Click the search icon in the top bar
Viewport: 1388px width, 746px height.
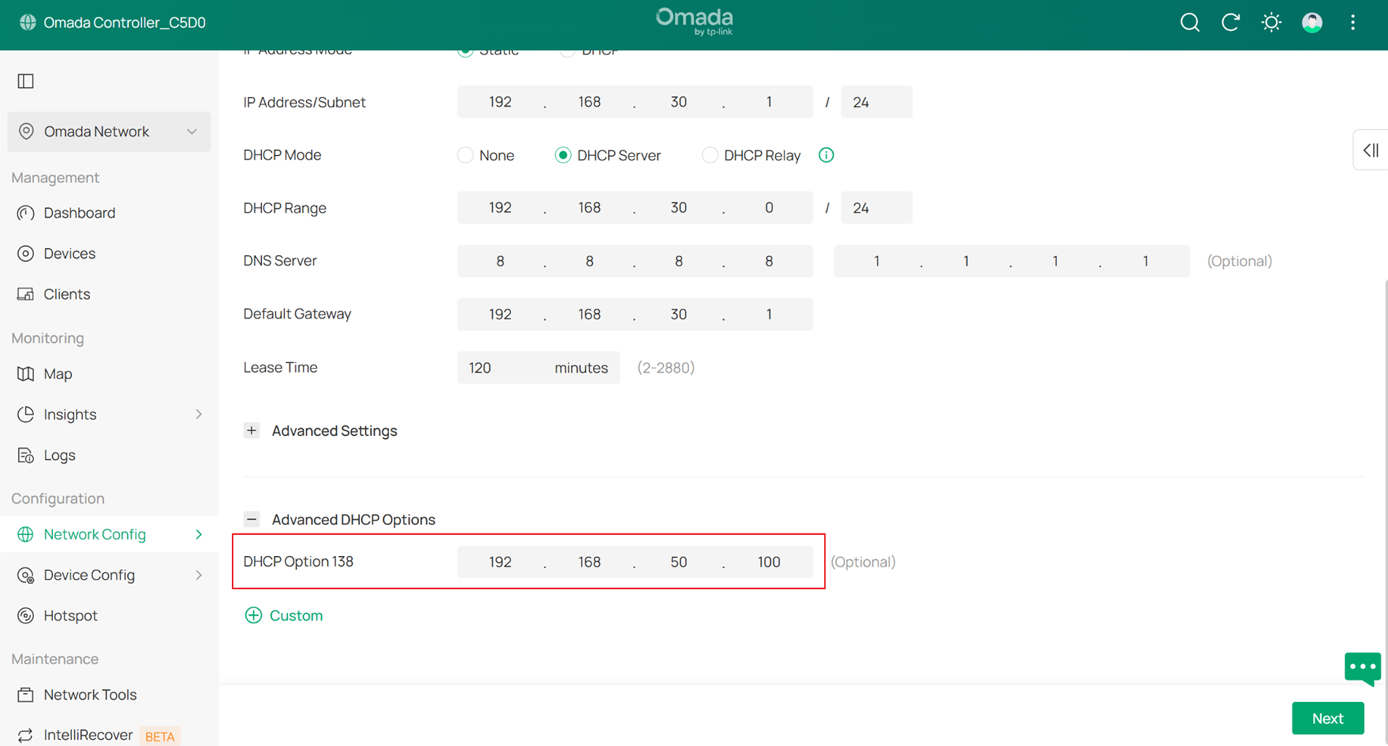[x=1189, y=22]
